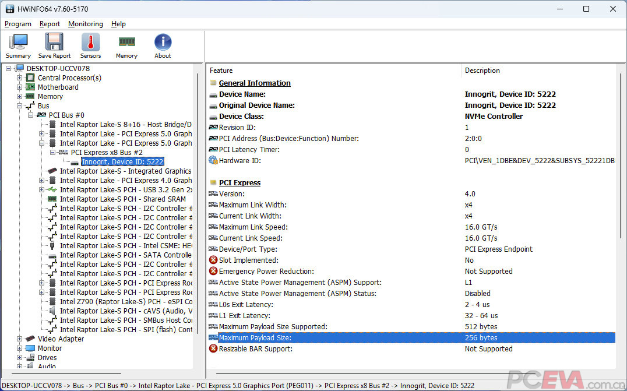
Task: Open the Program menu
Action: click(17, 24)
